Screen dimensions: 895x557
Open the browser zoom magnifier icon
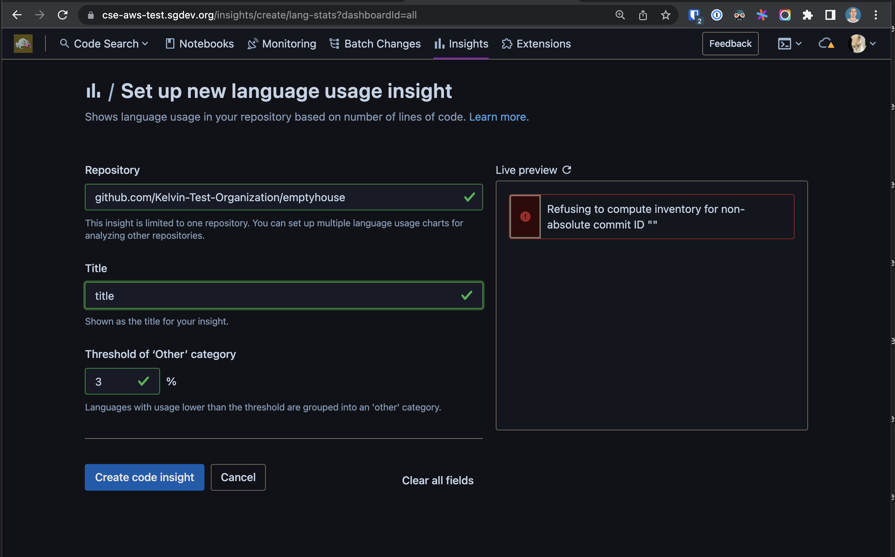pyautogui.click(x=620, y=15)
